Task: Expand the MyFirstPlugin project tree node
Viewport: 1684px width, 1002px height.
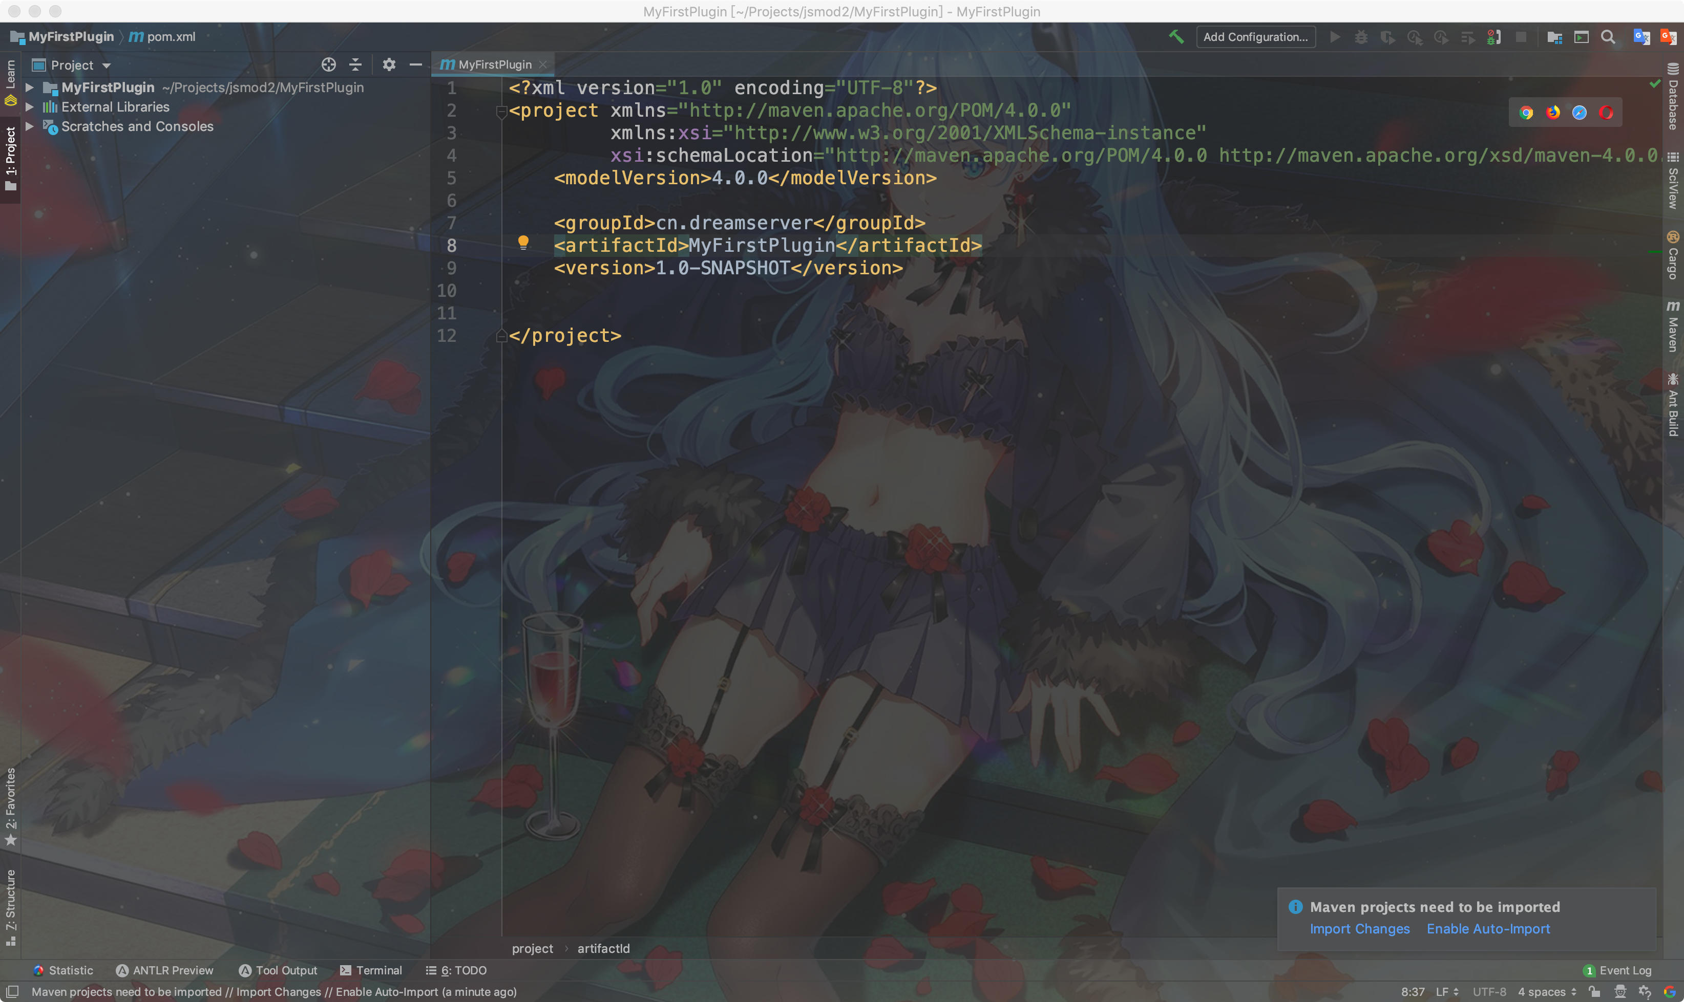Action: pos(30,88)
